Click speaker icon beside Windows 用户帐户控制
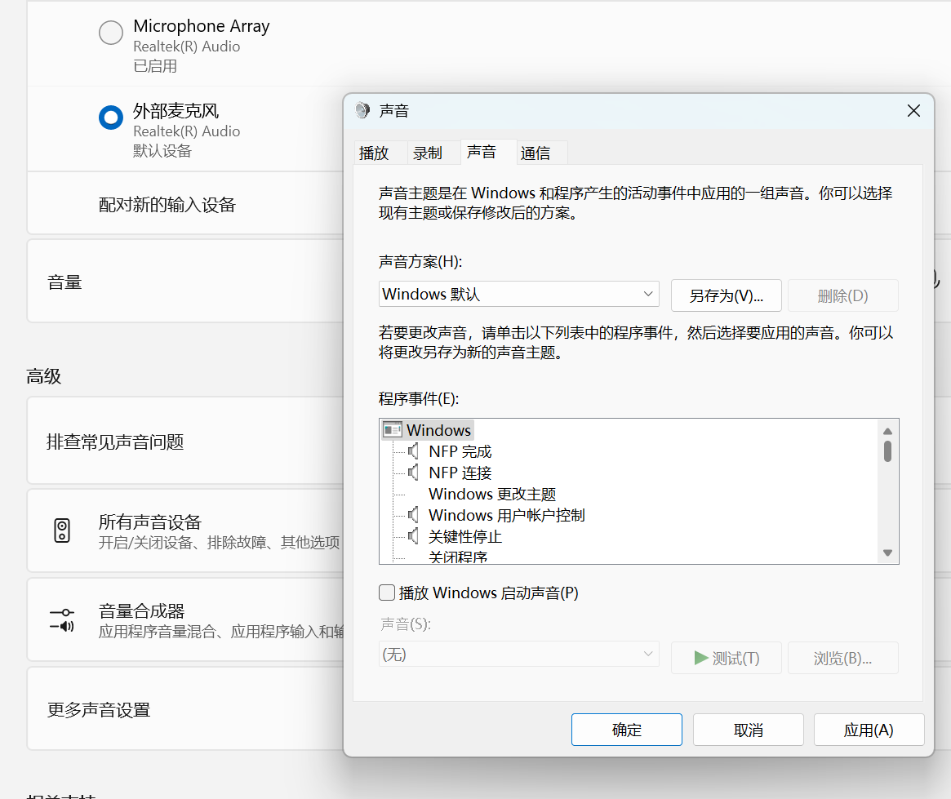 pos(413,515)
